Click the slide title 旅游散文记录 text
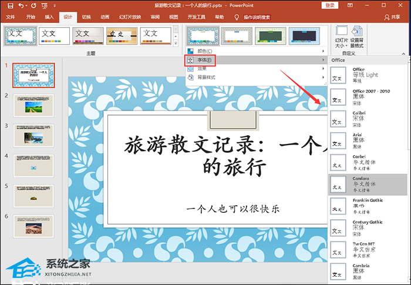This screenshot has height=285, width=411. (x=225, y=156)
